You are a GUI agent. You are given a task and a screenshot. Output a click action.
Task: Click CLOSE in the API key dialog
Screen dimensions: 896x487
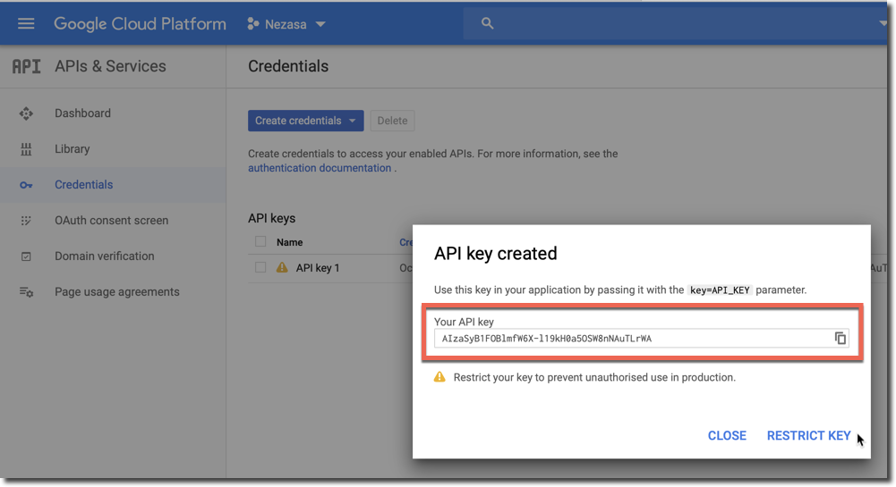727,436
